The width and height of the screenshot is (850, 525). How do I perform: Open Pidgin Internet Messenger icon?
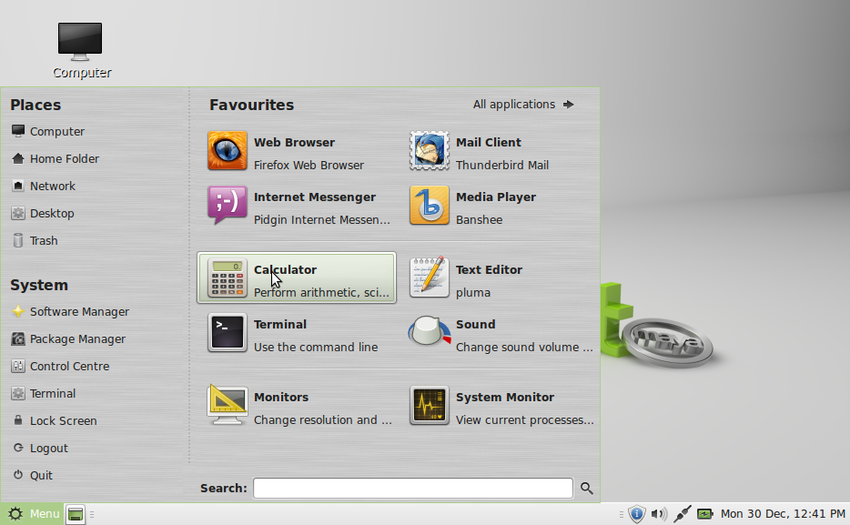coord(228,206)
